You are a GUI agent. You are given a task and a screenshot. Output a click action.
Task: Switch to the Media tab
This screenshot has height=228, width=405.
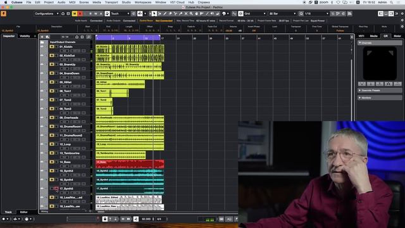[x=373, y=36]
